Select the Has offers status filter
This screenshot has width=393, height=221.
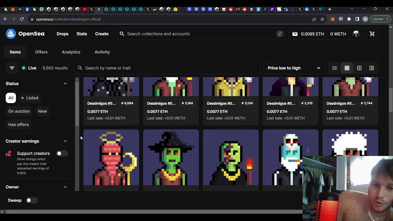coord(18,124)
